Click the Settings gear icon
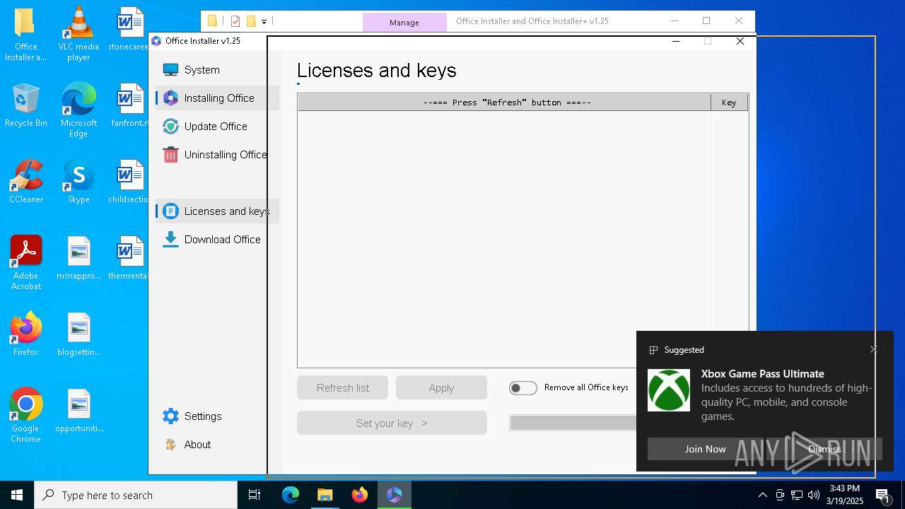 [x=170, y=416]
